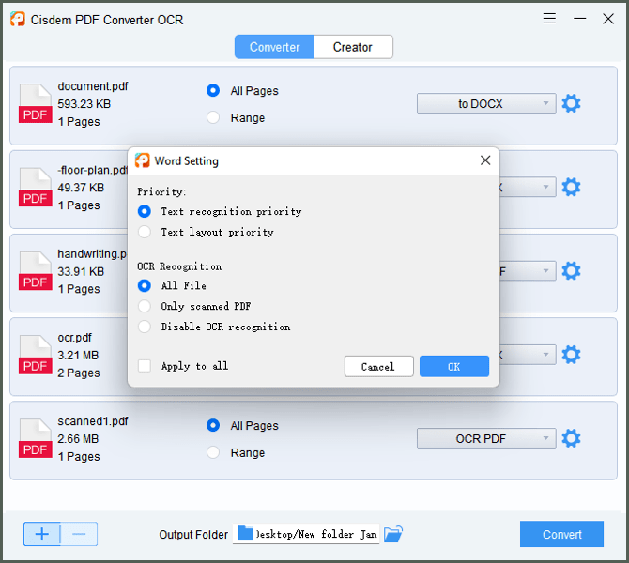Click the scanned1.pdf file name
Image resolution: width=629 pixels, height=563 pixels.
tap(93, 421)
